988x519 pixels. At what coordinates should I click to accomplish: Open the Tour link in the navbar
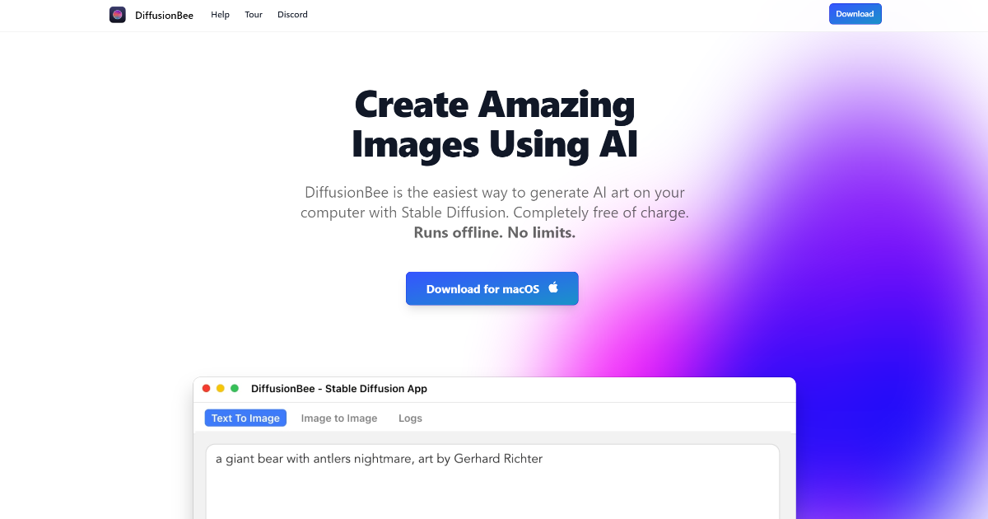click(x=254, y=15)
